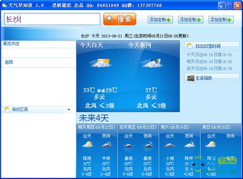
Task: Click the third 添加定制 button
Action: pyautogui.click(x=221, y=20)
